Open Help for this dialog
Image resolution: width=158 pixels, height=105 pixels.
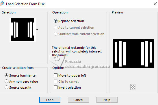click(x=107, y=100)
